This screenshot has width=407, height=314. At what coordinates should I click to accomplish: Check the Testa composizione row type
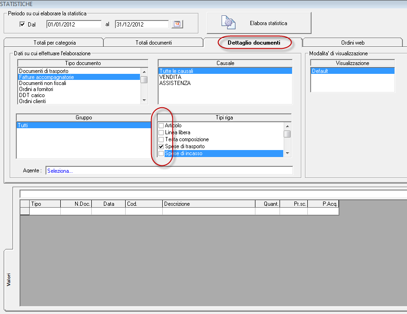[161, 139]
